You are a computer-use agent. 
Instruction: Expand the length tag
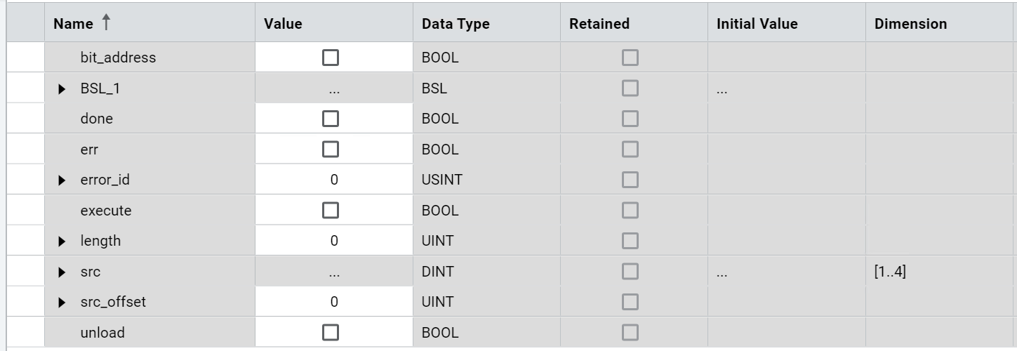62,241
